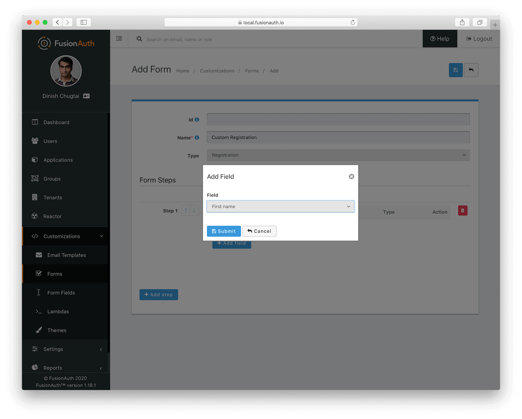Click the Applications cube icon
The height and width of the screenshot is (419, 522).
coord(35,159)
